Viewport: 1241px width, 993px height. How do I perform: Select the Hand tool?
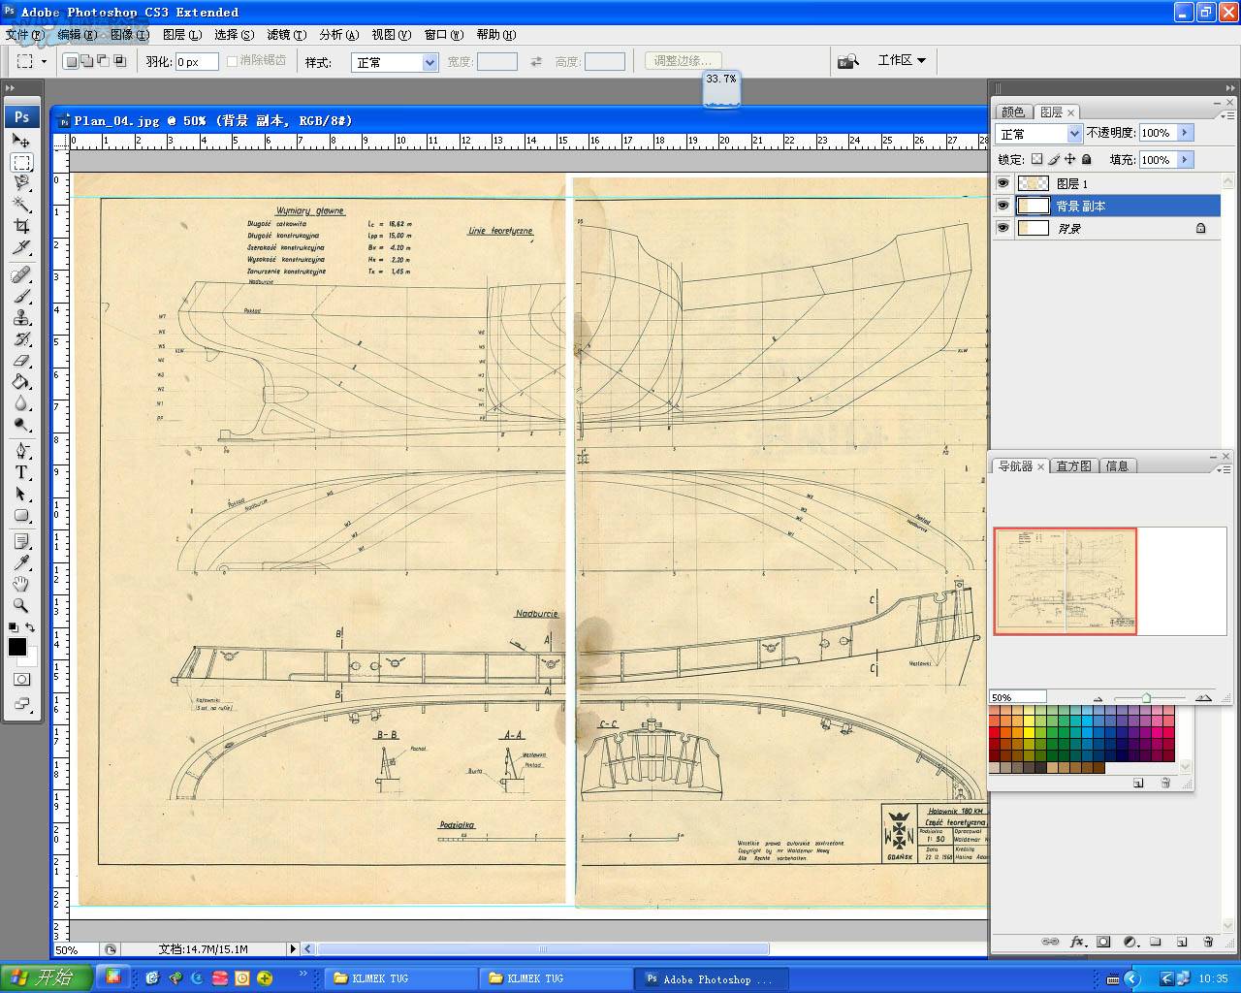21,585
